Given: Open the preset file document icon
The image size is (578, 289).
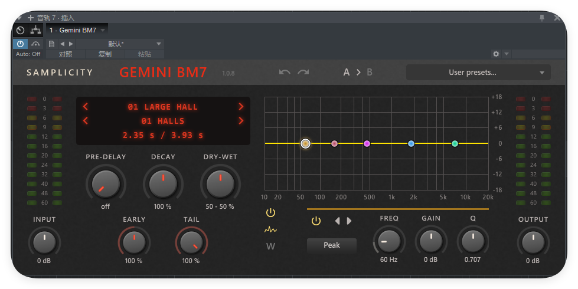Looking at the screenshot, I should [51, 44].
